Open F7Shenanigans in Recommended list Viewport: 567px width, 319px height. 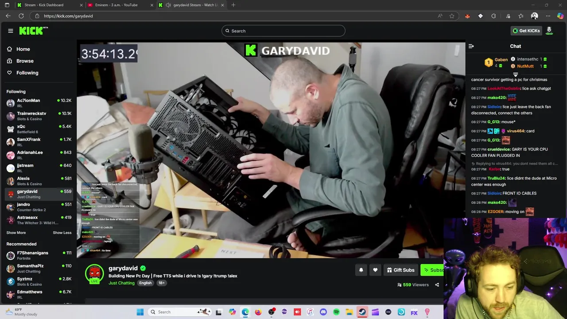39,255
